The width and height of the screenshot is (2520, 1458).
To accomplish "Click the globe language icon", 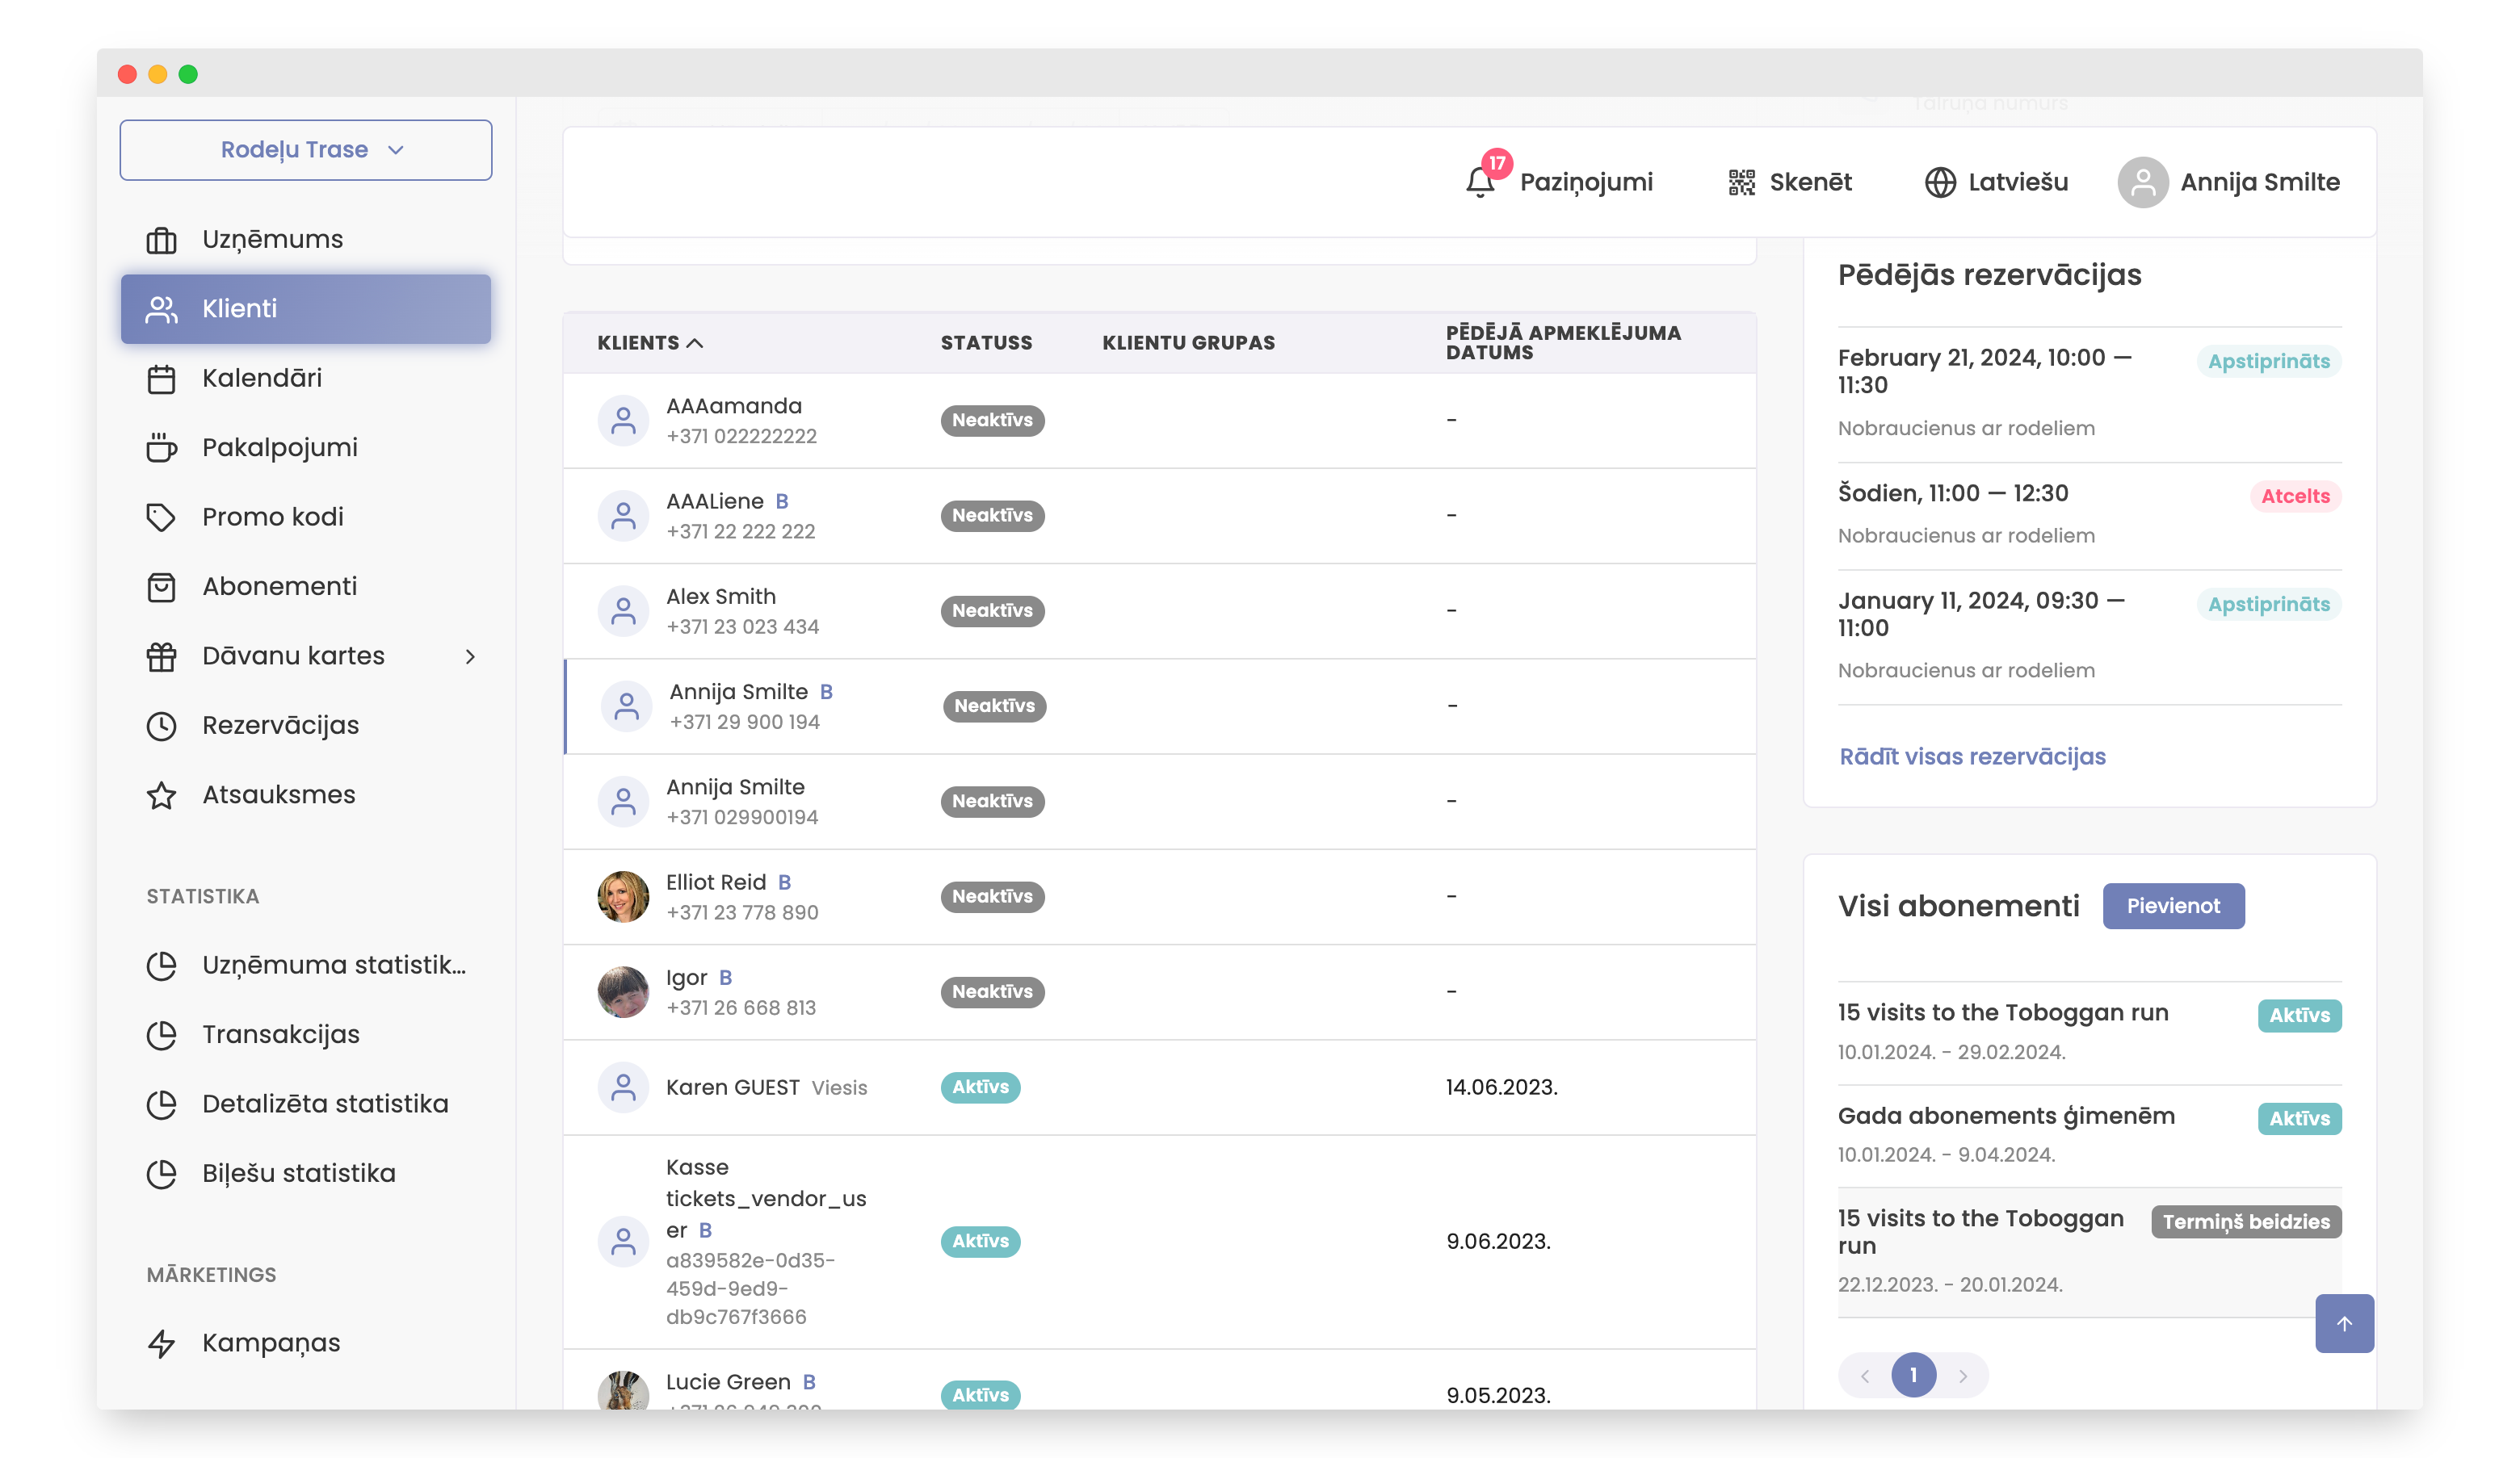I will pos(1939,182).
